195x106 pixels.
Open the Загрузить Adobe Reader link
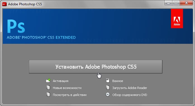coord(130,88)
